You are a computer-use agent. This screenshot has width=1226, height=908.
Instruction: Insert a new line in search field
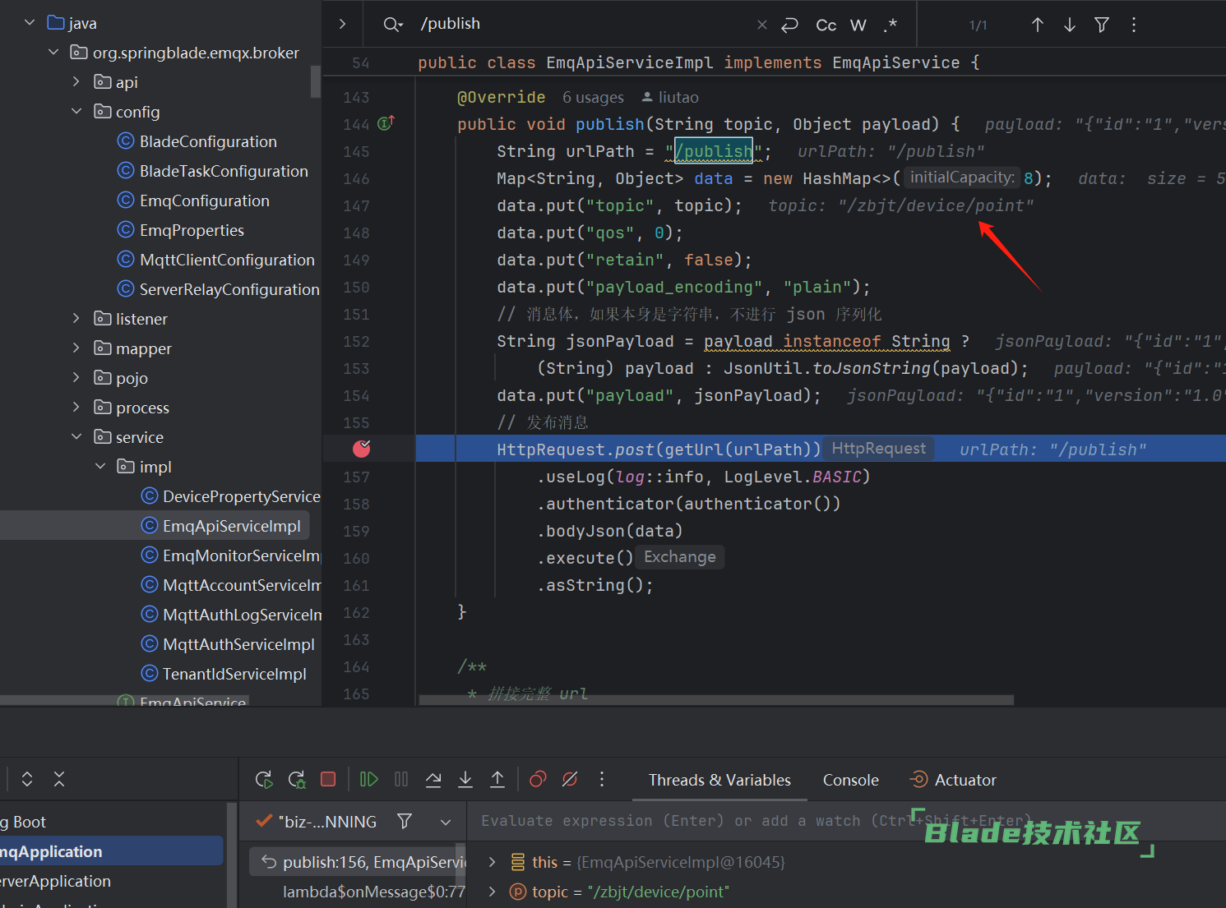[x=789, y=25]
